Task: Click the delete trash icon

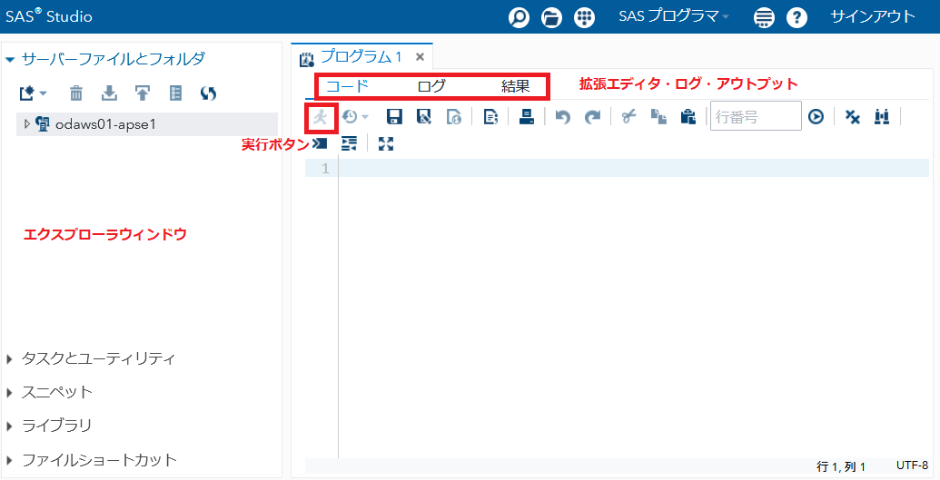Action: pyautogui.click(x=76, y=93)
